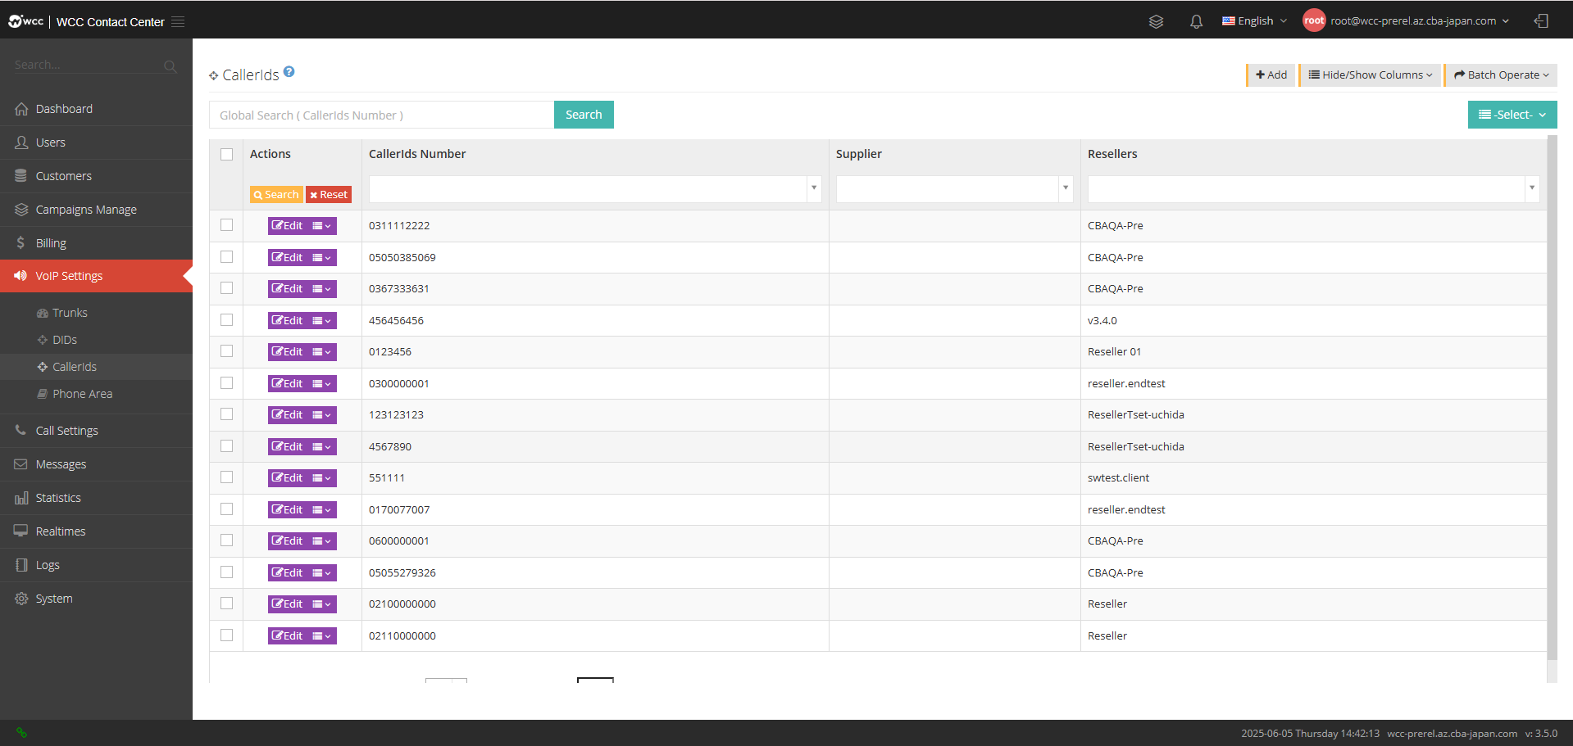Edit the 0170077007 caller ID

tap(288, 509)
